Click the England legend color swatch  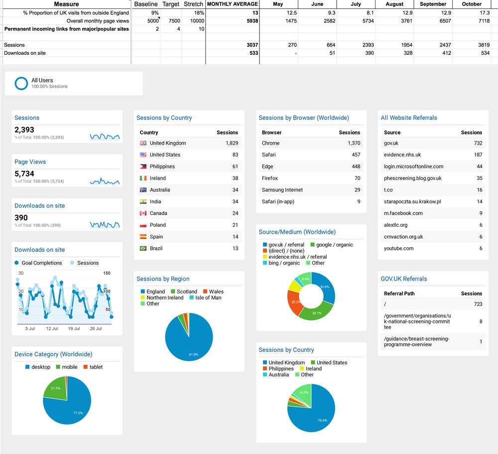(143, 292)
